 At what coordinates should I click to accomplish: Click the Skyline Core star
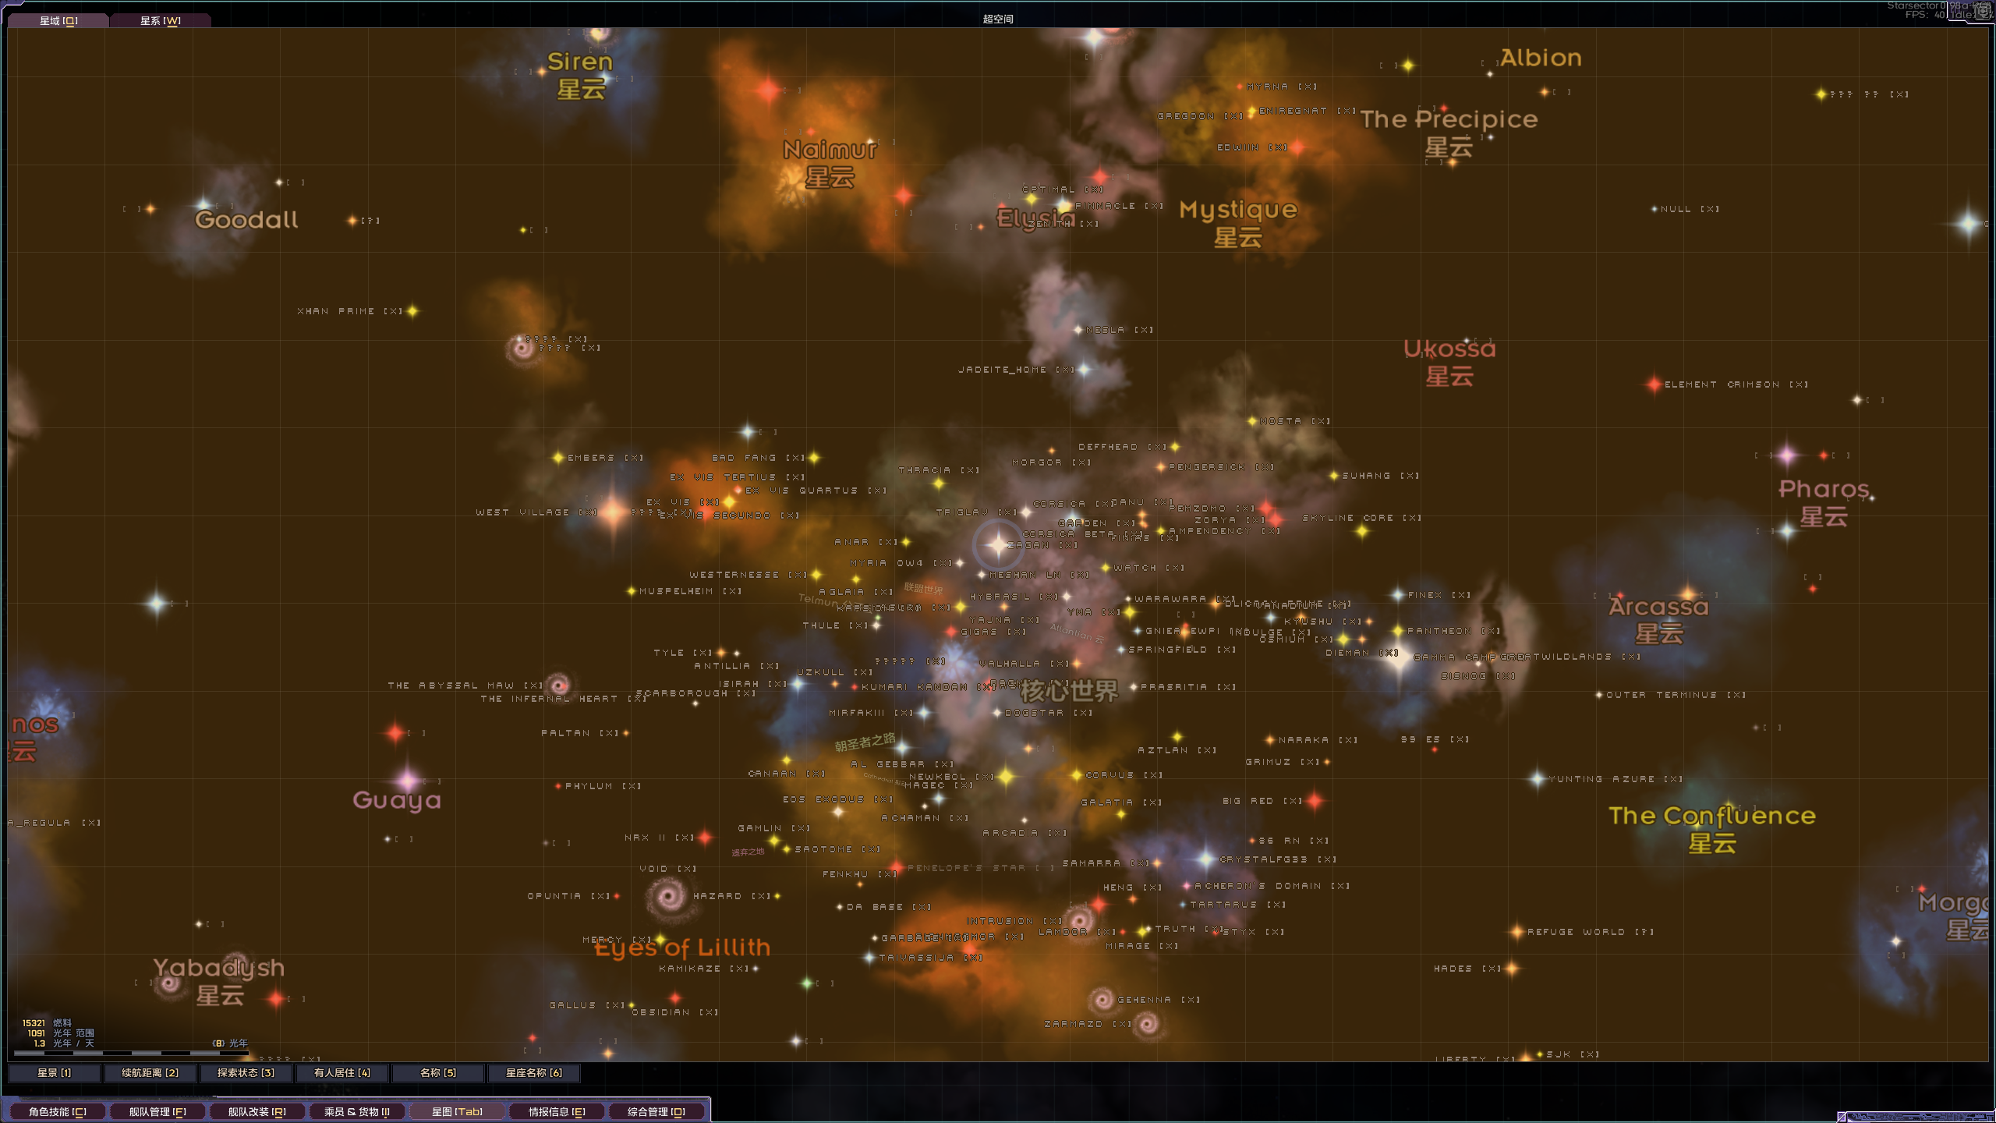[1362, 532]
